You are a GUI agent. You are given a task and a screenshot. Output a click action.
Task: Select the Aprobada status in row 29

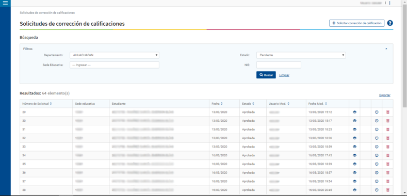249,112
